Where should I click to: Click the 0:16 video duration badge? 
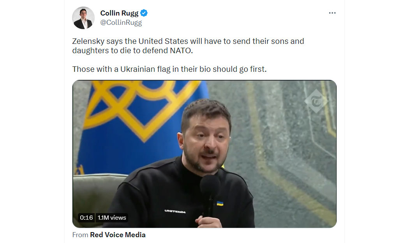pos(86,217)
